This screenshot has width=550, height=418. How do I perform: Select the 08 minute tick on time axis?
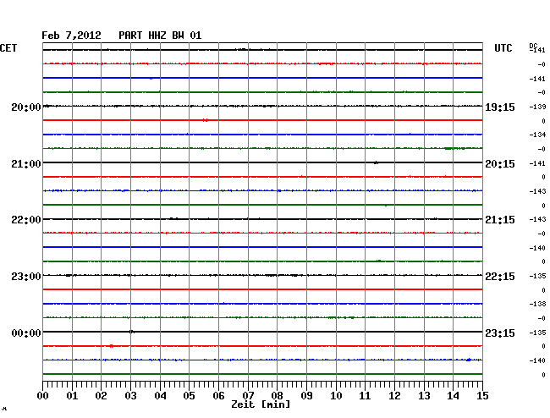point(277,395)
